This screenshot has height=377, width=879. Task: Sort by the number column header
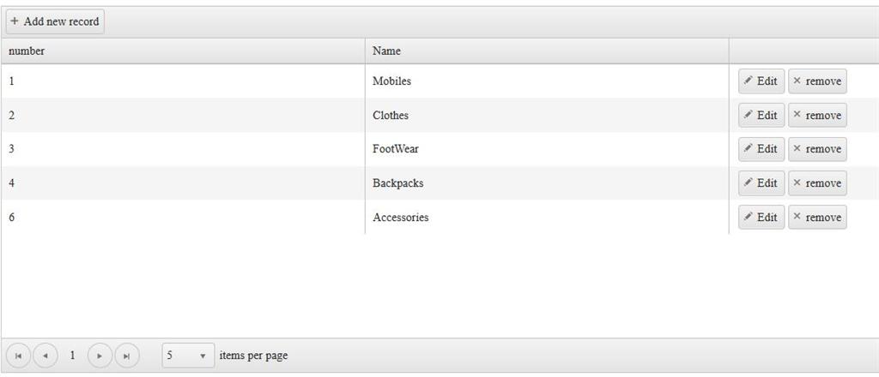27,51
